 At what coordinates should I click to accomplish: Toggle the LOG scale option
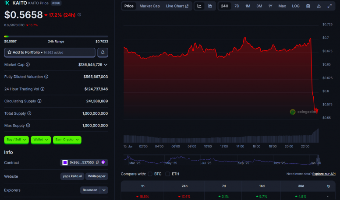click(x=296, y=6)
